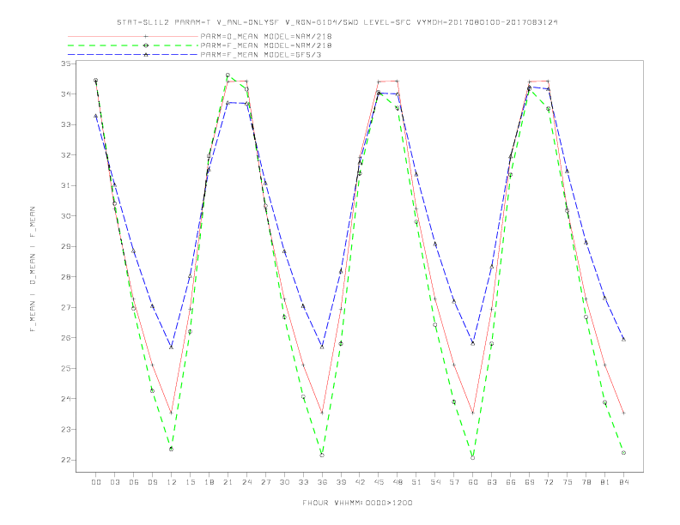Viewport: 680px width, 525px height.
Task: Click x-axis tick label 84
Action: [623, 482]
